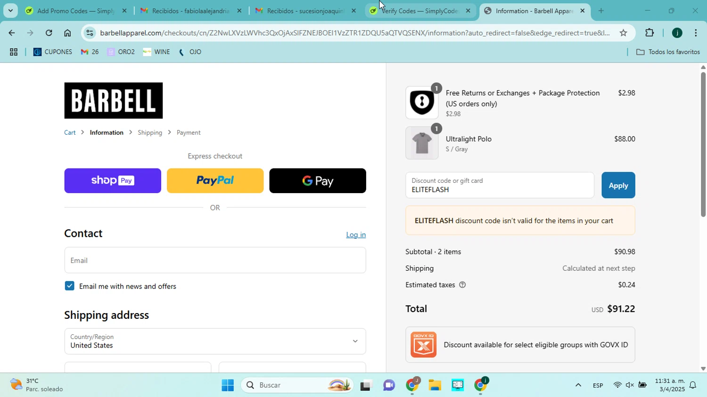Edit the Discount code or gift card field

pyautogui.click(x=500, y=185)
